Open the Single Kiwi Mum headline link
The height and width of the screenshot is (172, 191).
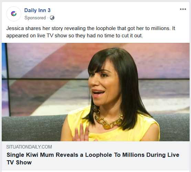(x=93, y=159)
